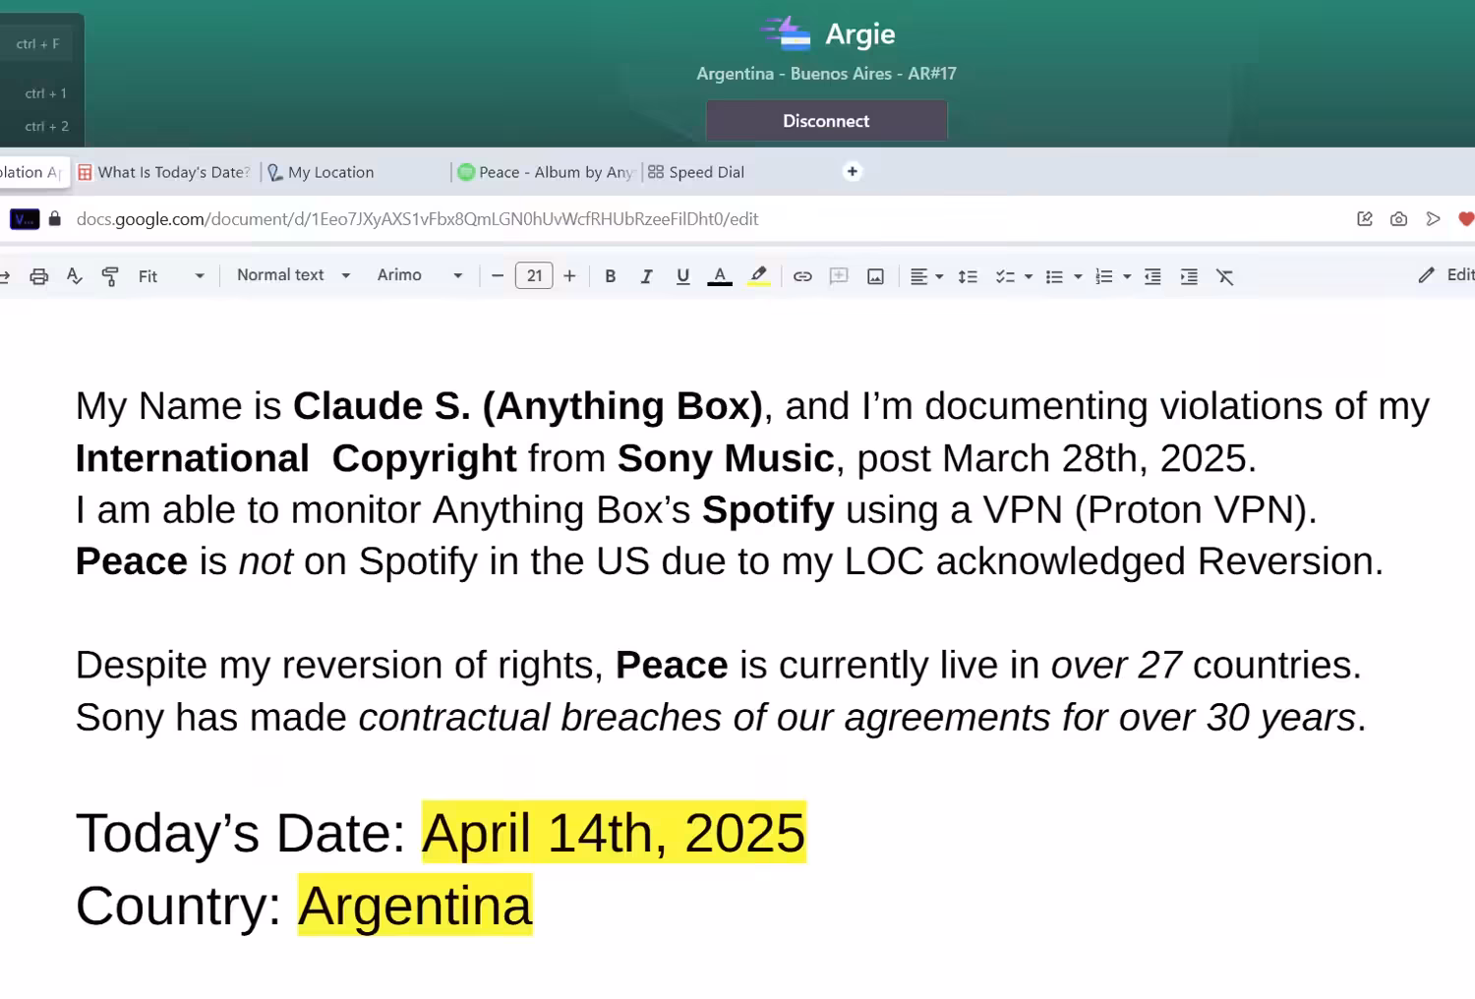Screen dimensions: 1475x999
Task: Click the redo arrow icon at toolbar edge
Action: pos(5,276)
